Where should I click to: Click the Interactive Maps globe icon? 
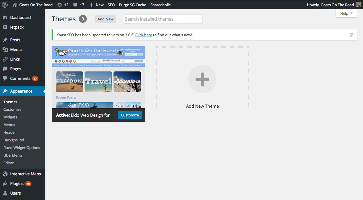point(5,174)
